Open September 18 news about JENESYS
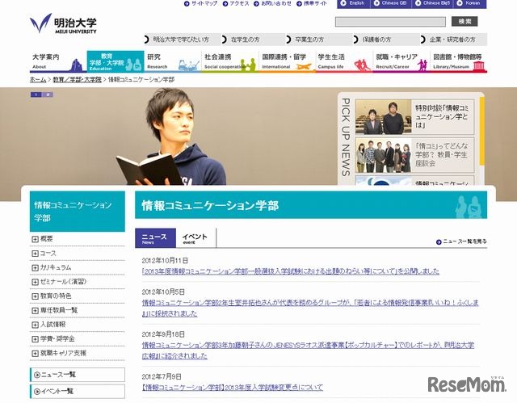The width and height of the screenshot is (517, 403). point(309,351)
